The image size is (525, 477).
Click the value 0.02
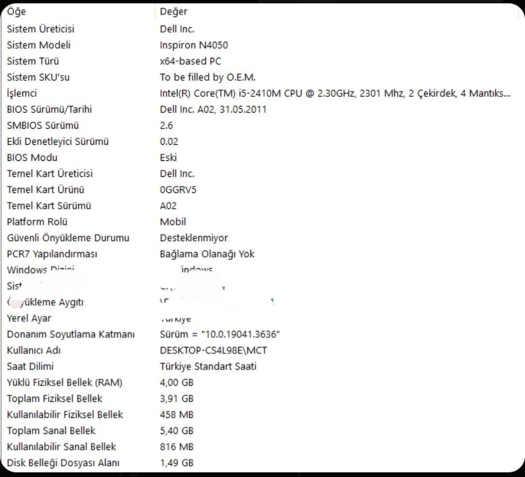click(x=169, y=141)
